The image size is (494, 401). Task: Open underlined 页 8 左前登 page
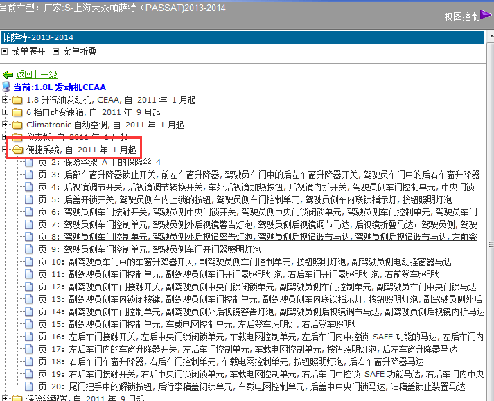pos(258,237)
